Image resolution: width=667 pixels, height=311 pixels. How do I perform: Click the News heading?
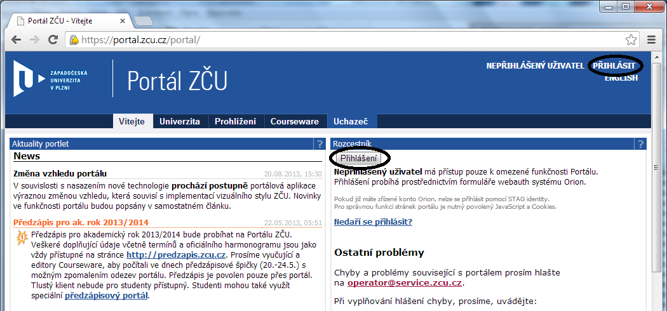click(x=27, y=156)
